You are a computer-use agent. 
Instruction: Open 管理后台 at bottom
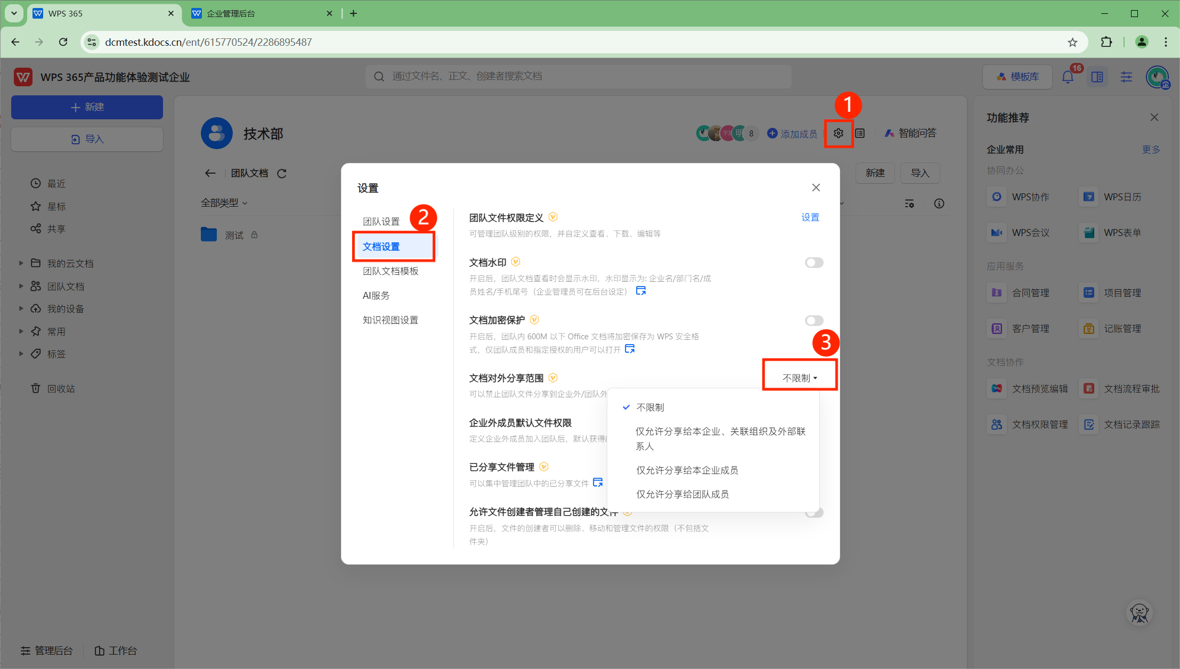(46, 651)
